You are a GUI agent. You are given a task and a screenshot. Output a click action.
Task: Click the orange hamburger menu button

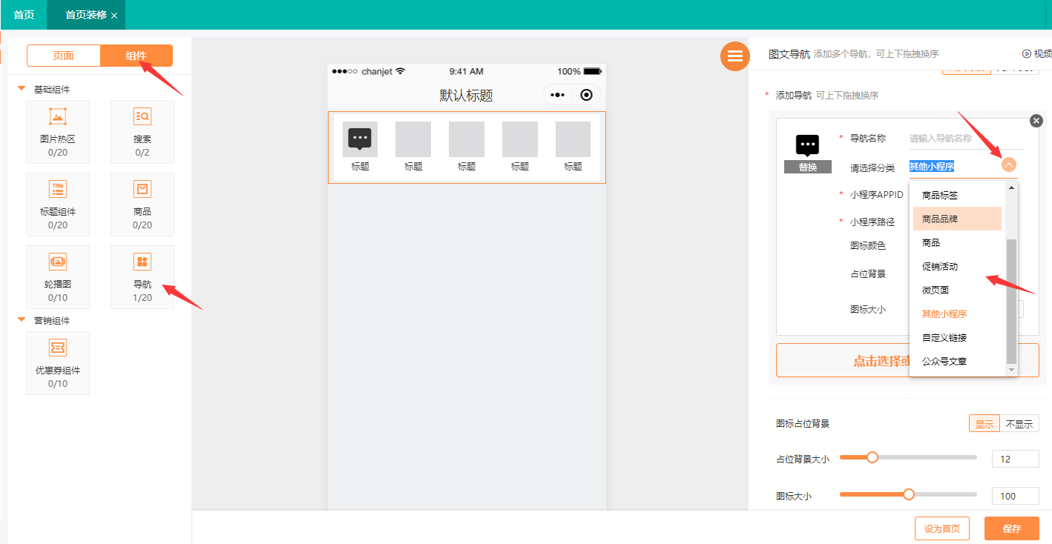(734, 56)
